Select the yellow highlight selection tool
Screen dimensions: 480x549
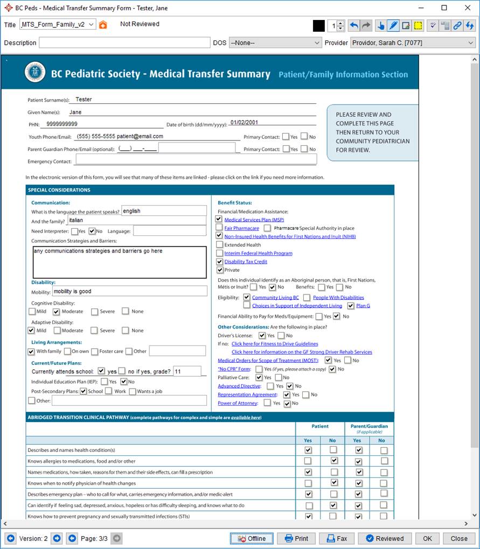(418, 25)
